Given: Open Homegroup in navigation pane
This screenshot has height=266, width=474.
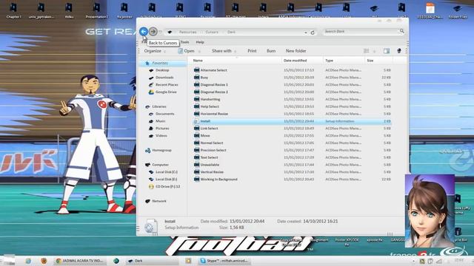Looking at the screenshot, I should (158, 150).
